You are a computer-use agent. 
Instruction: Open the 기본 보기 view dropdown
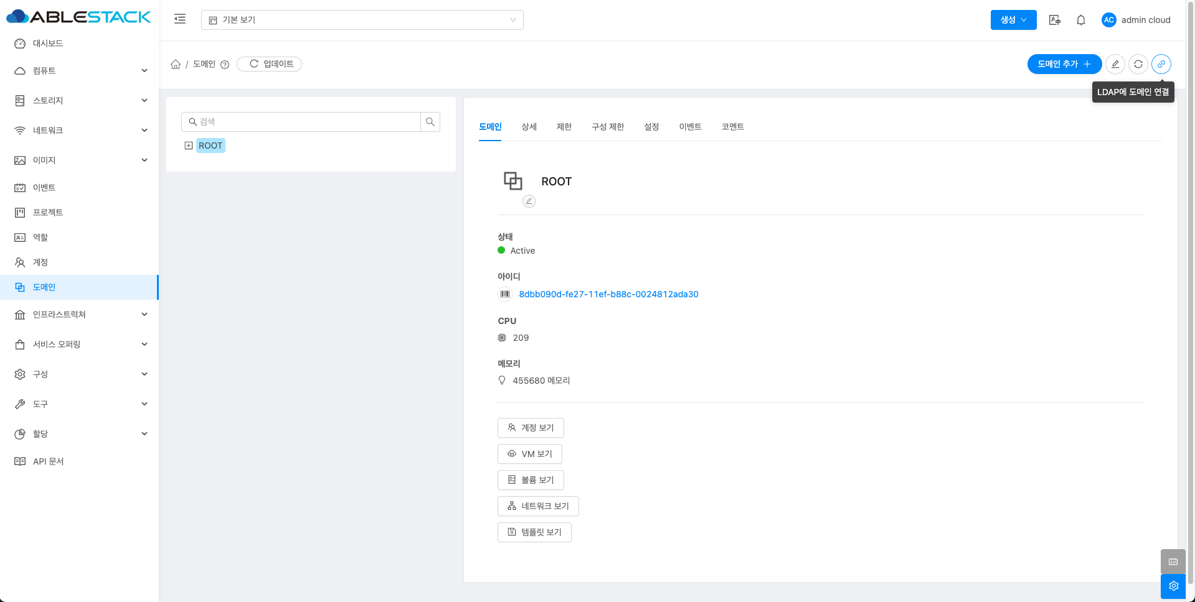(362, 20)
